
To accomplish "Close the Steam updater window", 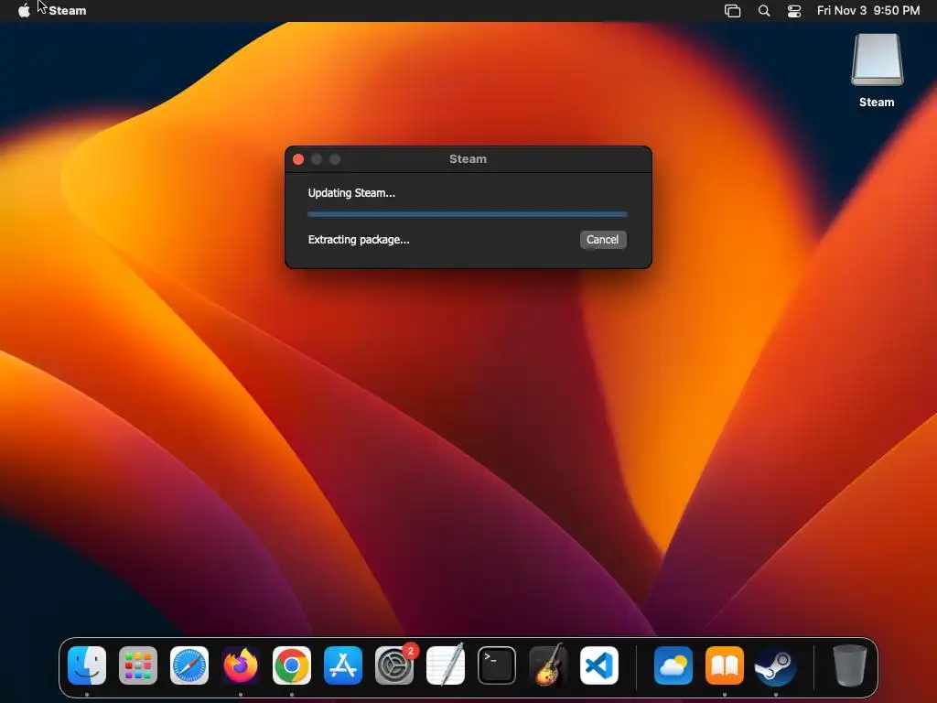I will pyautogui.click(x=299, y=159).
